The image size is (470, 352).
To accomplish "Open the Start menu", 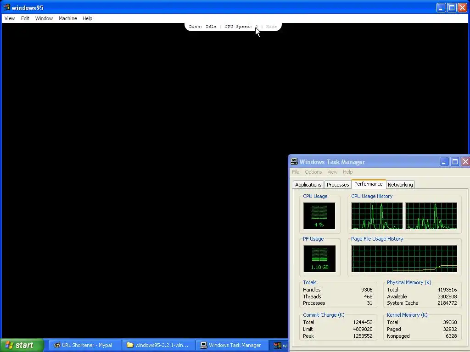I will point(22,345).
